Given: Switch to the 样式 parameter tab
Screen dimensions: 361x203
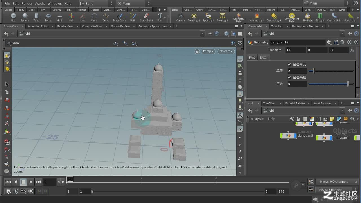Looking at the screenshot, I should coord(252,57).
